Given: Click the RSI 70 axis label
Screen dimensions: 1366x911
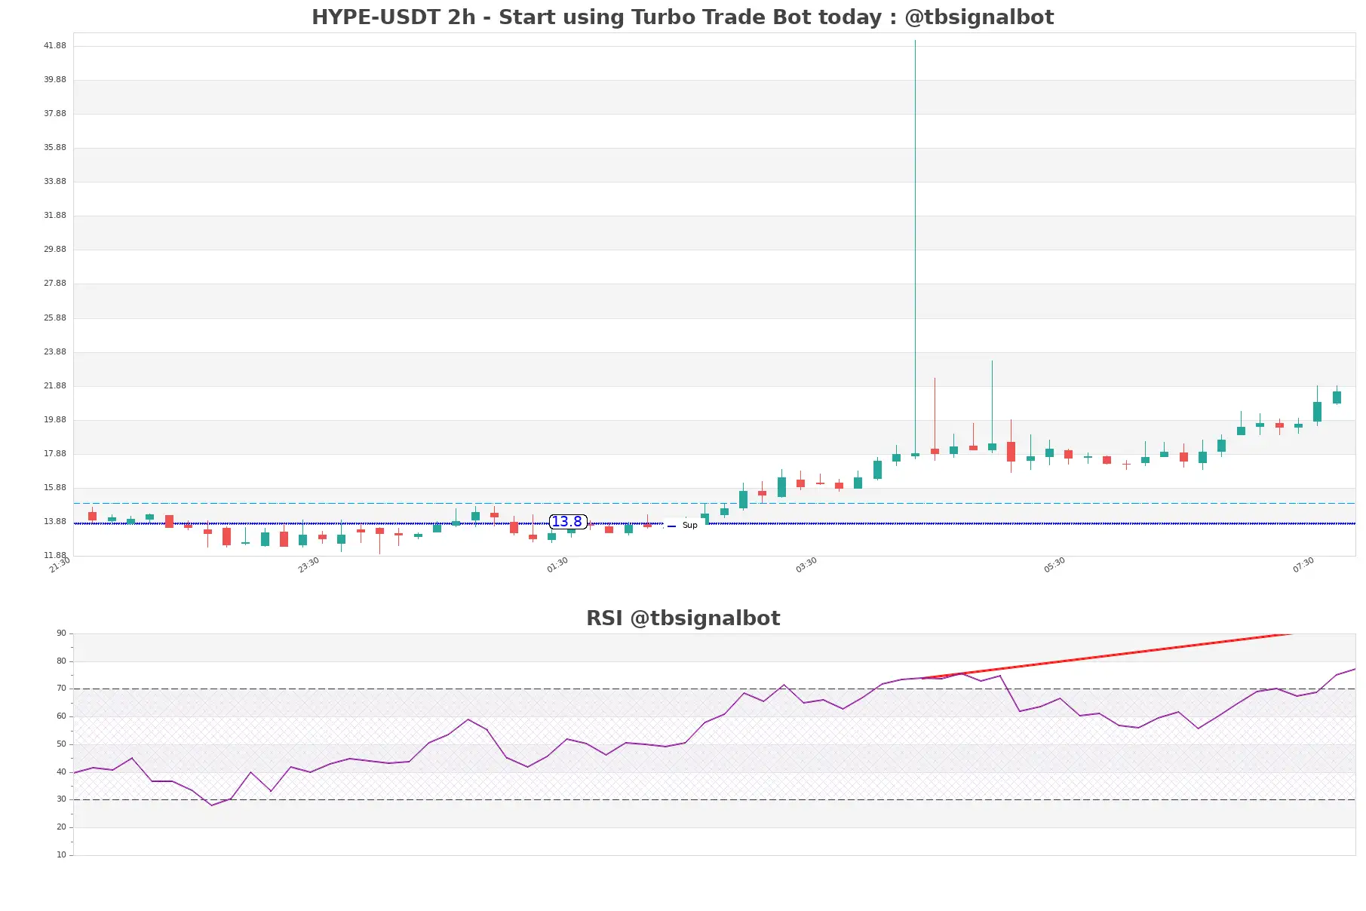Looking at the screenshot, I should [61, 689].
